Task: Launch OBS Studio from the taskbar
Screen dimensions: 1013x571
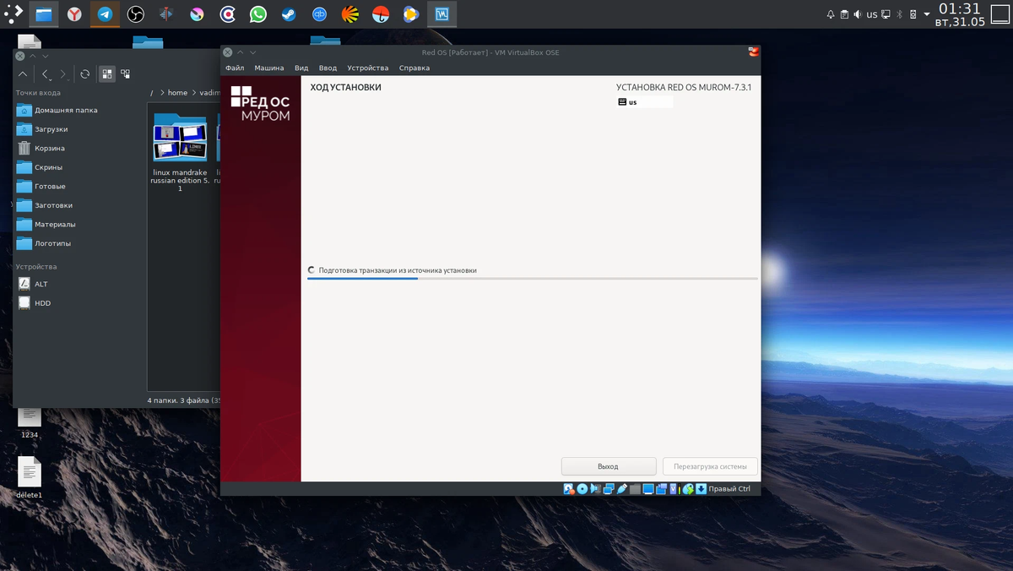Action: [136, 14]
